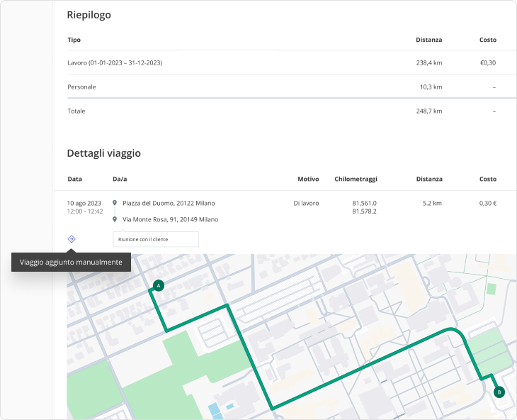
Task: Click the 'Di lavoro' trip reason
Action: tap(306, 203)
